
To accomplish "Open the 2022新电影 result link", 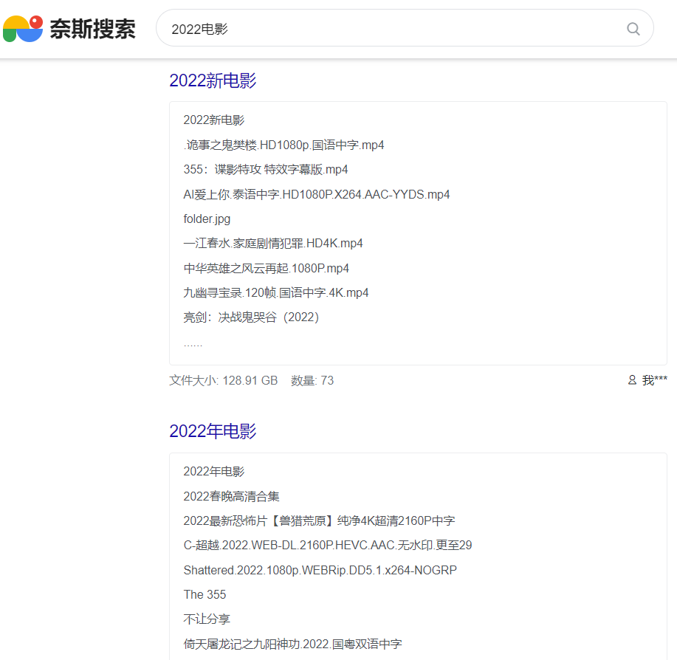I will click(213, 80).
